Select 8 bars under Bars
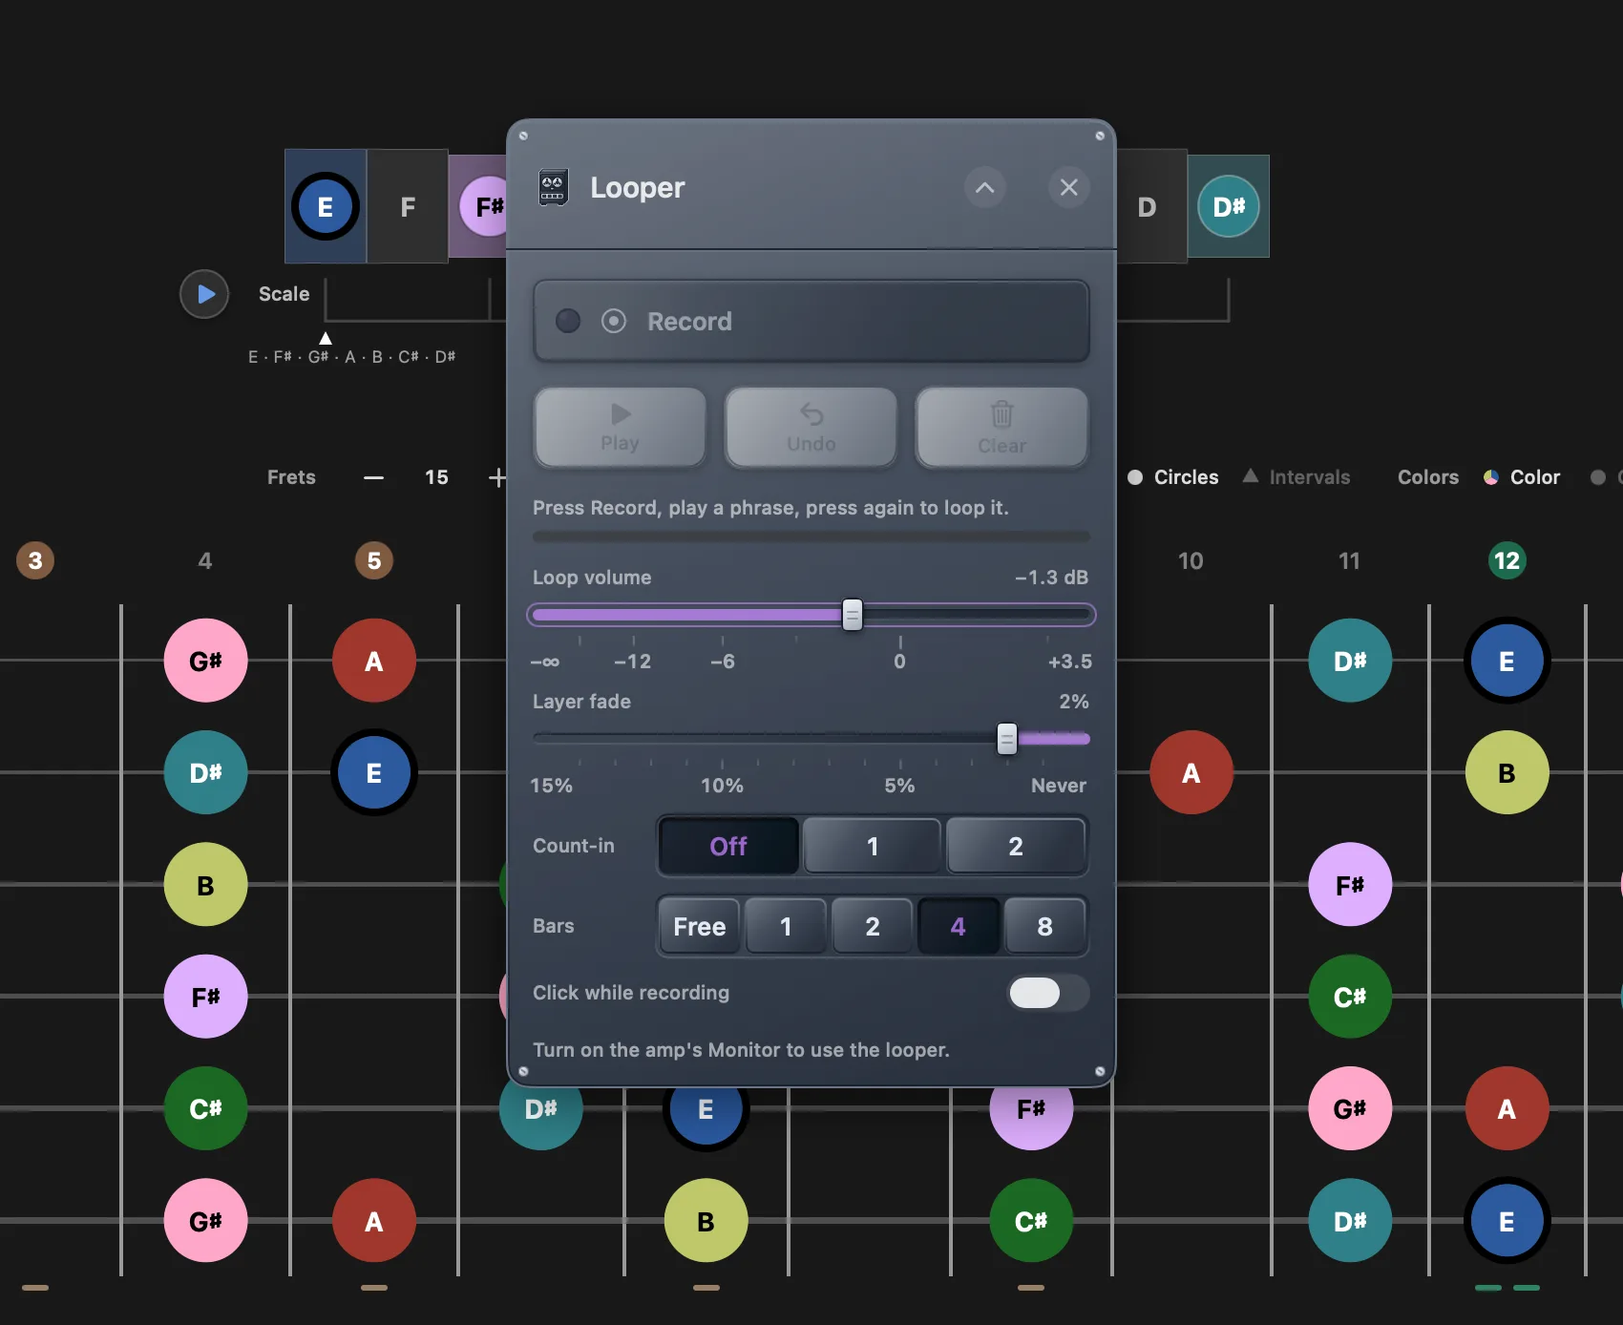Image resolution: width=1623 pixels, height=1325 pixels. tap(1045, 926)
